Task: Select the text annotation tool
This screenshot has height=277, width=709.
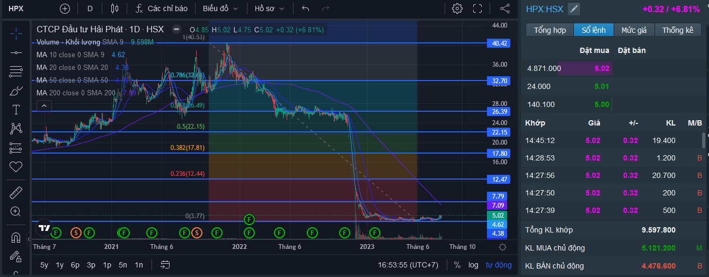Action: [x=16, y=110]
